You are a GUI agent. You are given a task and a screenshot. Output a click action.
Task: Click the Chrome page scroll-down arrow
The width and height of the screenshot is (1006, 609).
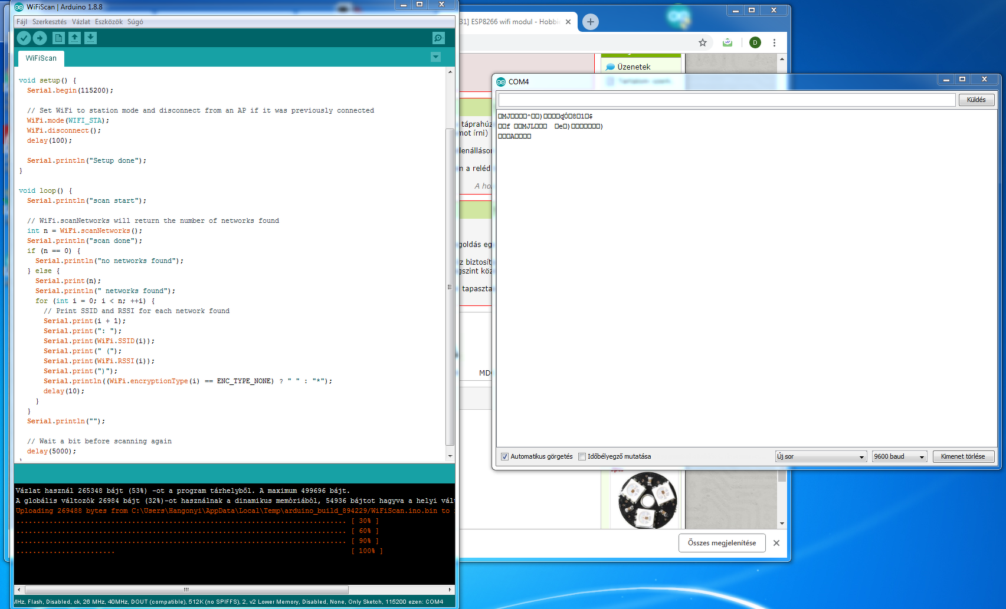pyautogui.click(x=782, y=524)
